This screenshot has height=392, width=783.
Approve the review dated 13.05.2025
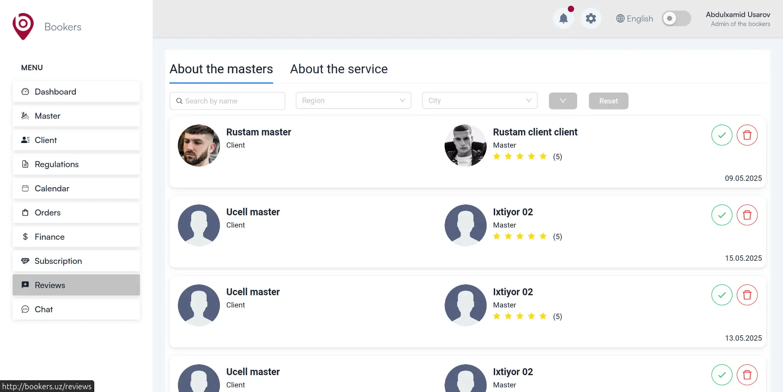[x=722, y=295]
